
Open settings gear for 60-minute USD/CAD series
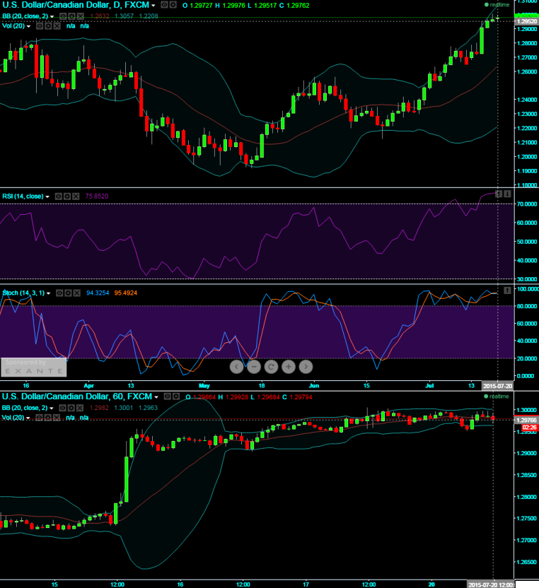[x=175, y=396]
